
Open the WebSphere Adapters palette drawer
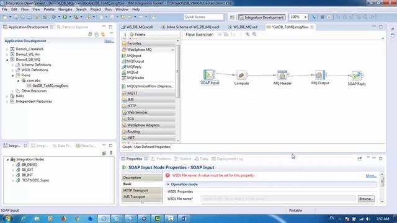pos(148,125)
